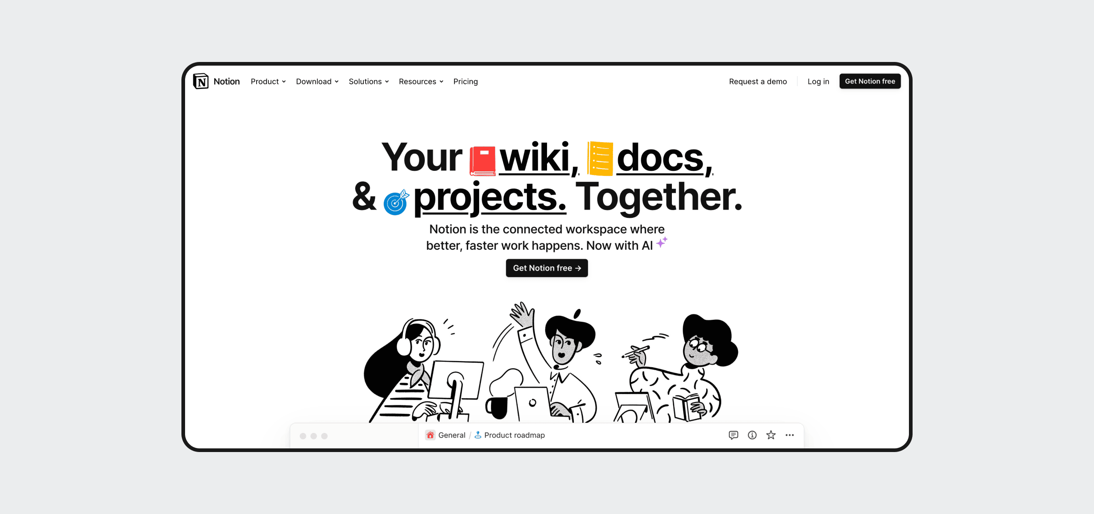
Task: Click the star/bookmark icon
Action: coord(771,436)
